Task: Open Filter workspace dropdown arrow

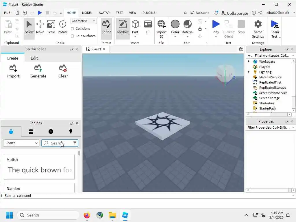Action: (x=293, y=55)
